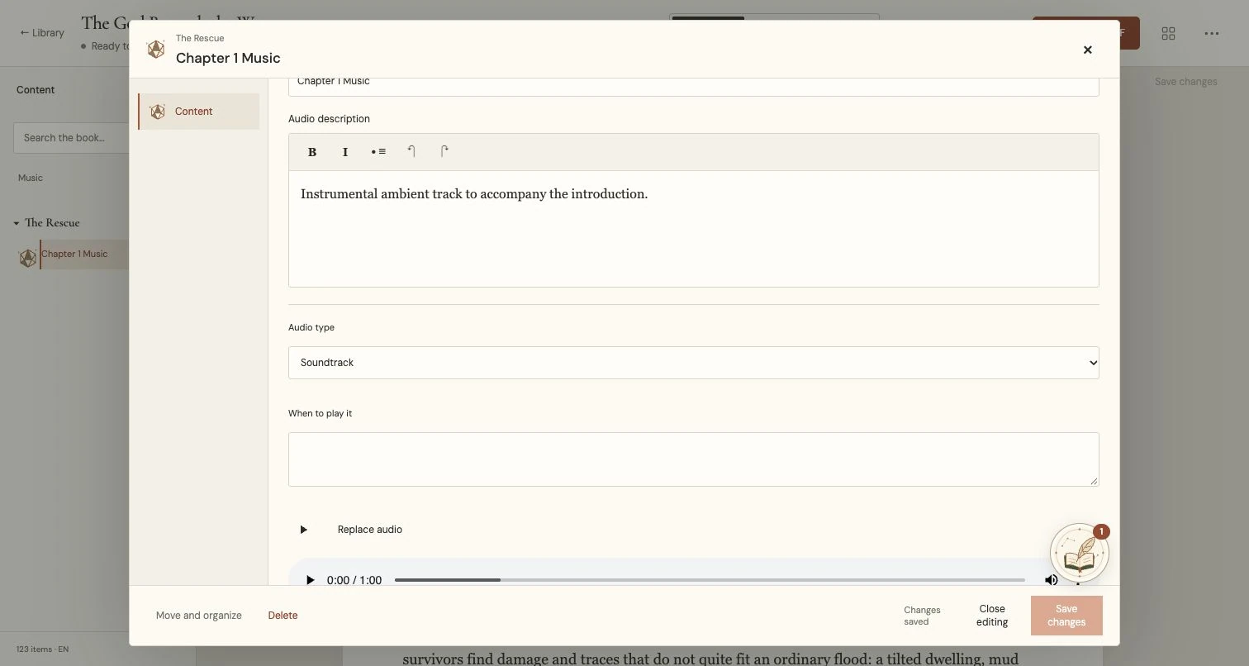Apply italic in the Audio description toolbar
1249x666 pixels.
[345, 152]
